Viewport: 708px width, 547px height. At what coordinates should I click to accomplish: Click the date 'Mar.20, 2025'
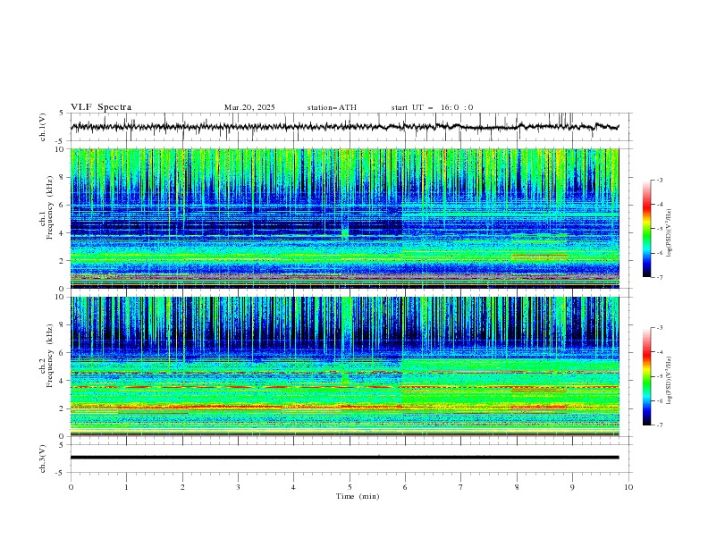coord(249,107)
